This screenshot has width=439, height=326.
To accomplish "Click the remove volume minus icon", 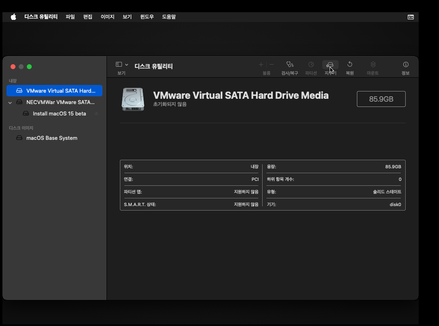I will [271, 65].
